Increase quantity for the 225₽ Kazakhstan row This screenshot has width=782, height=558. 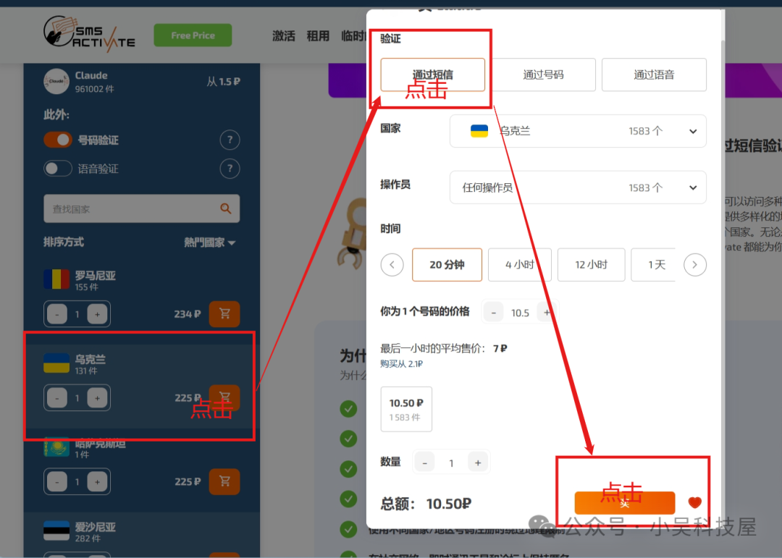point(97,482)
